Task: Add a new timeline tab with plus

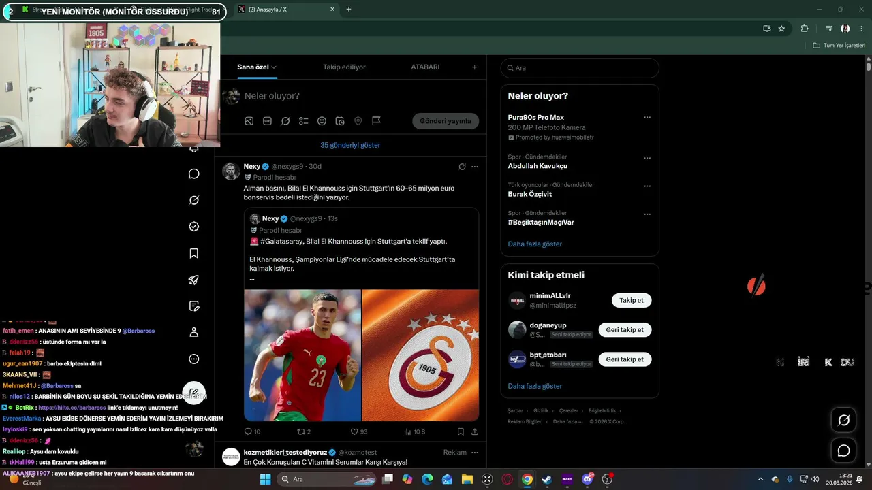Action: click(475, 67)
